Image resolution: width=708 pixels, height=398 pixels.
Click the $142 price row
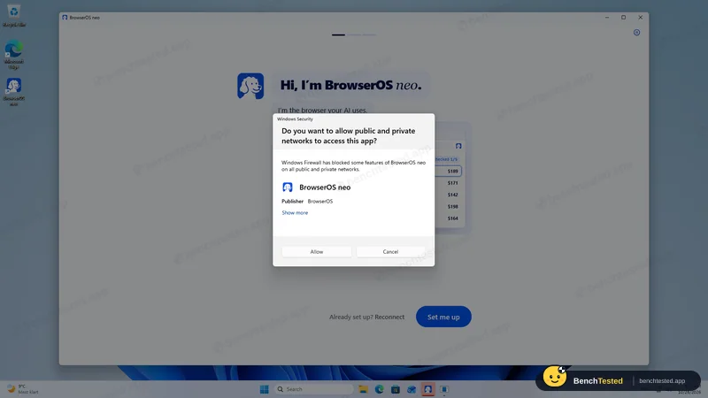point(449,195)
